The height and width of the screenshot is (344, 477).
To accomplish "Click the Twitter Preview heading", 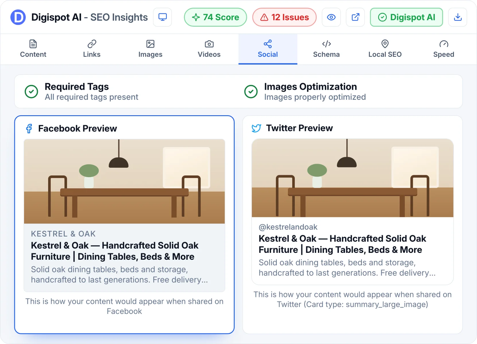I will pos(299,128).
